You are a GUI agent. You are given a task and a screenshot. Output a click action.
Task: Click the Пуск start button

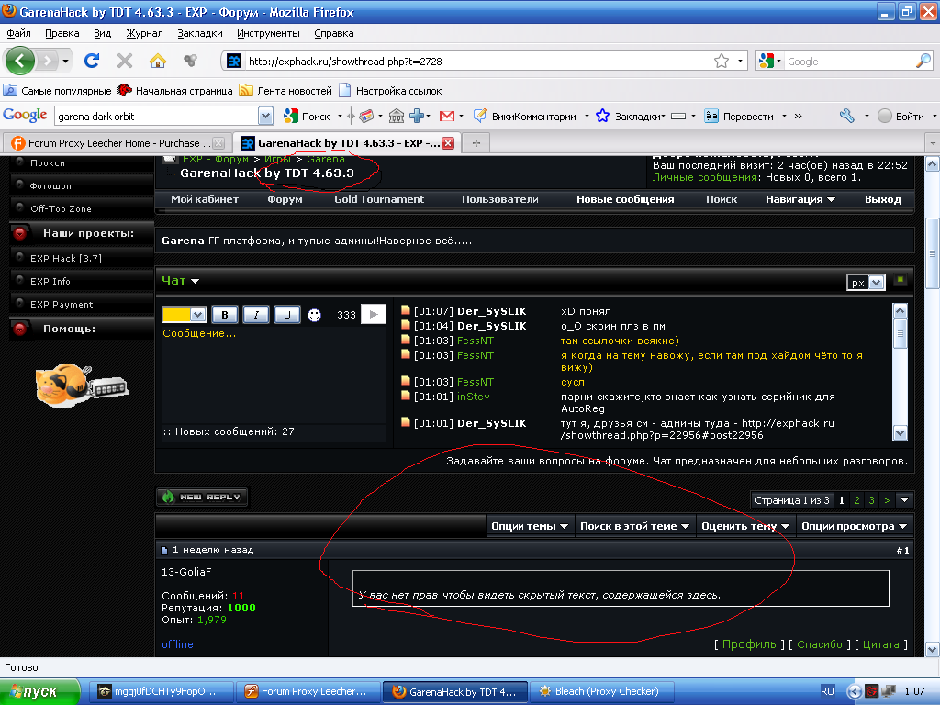click(x=39, y=692)
